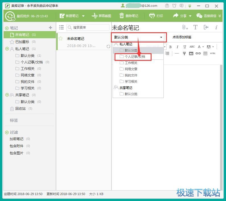Delete the note with 删除笔记
Viewport: 226px width, 201px height.
129,16
